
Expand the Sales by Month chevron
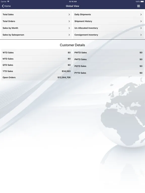69,28
